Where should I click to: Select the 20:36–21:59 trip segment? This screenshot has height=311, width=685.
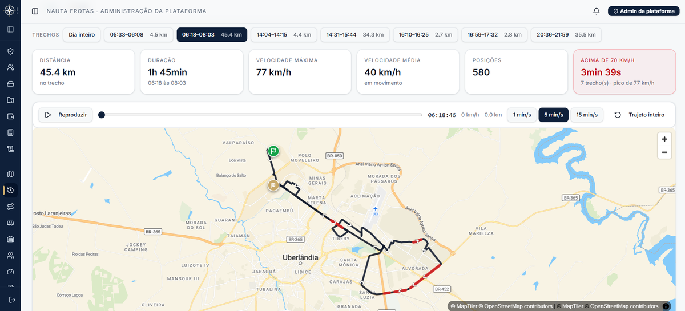(566, 35)
